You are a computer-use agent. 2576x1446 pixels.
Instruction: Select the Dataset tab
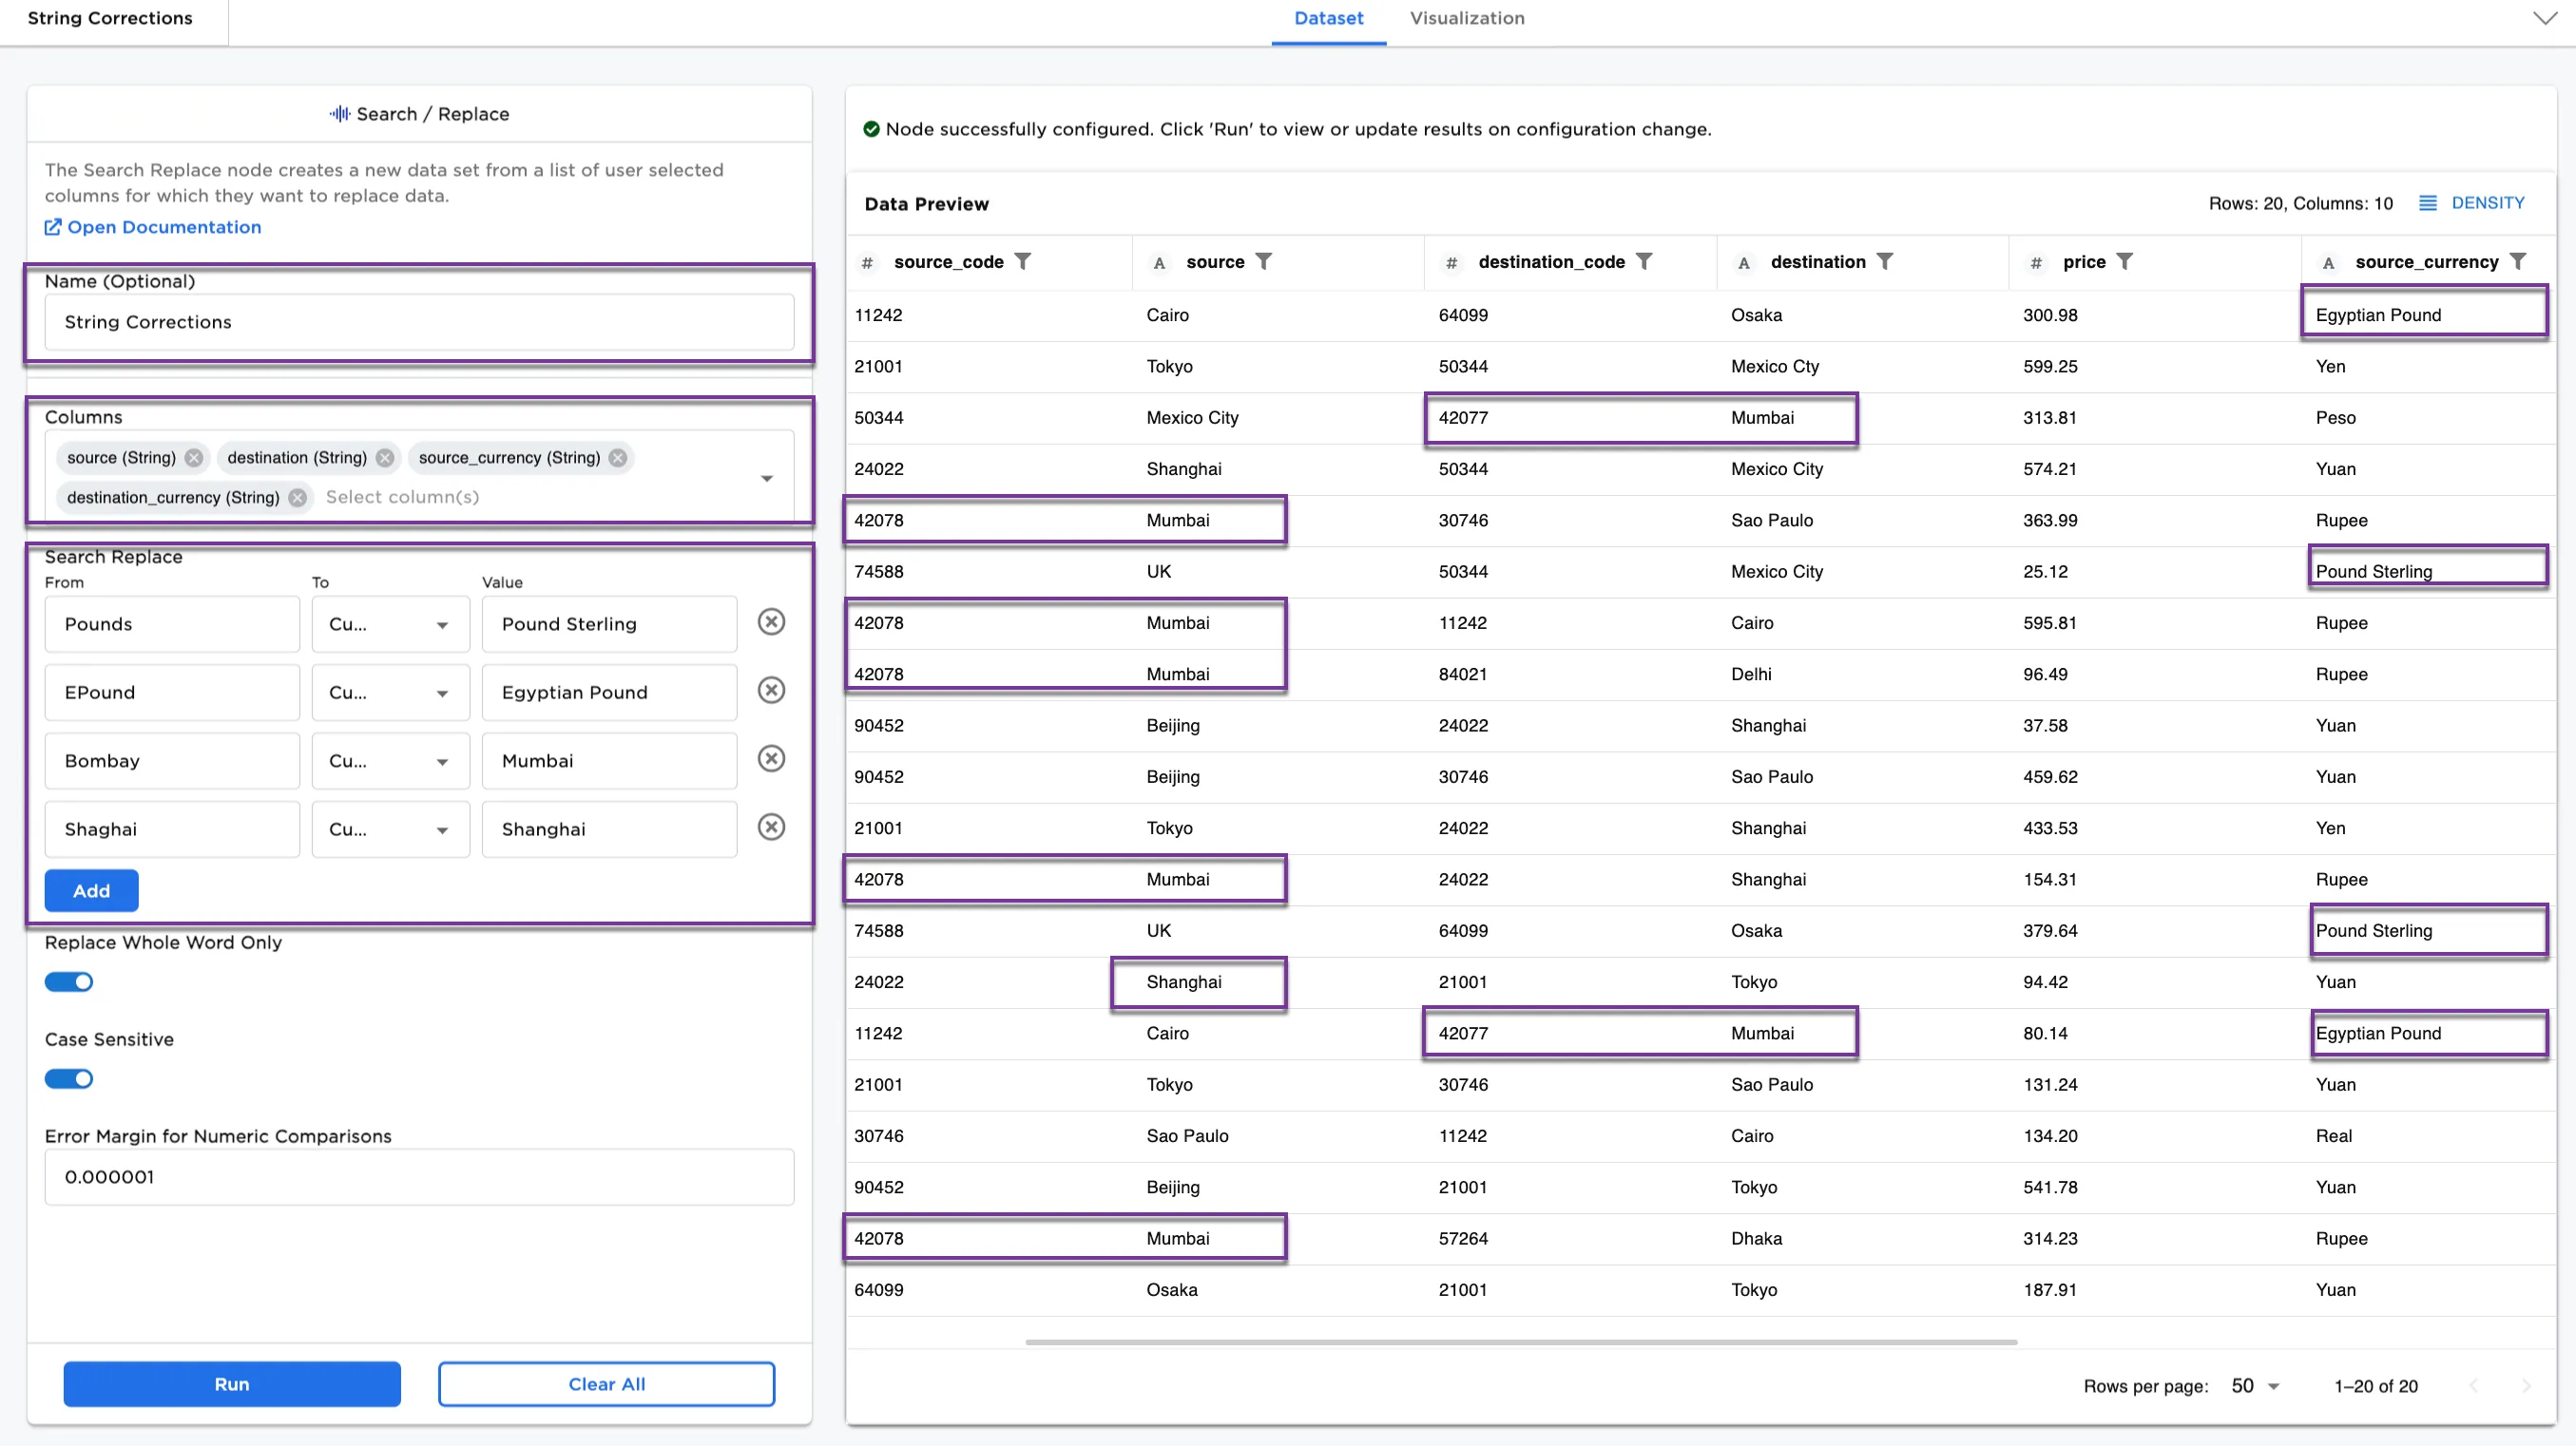[x=1327, y=18]
